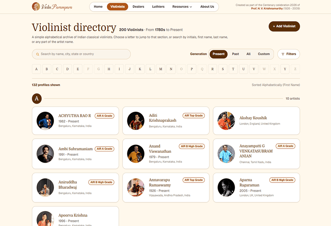Jump to letter L section

click(150, 69)
